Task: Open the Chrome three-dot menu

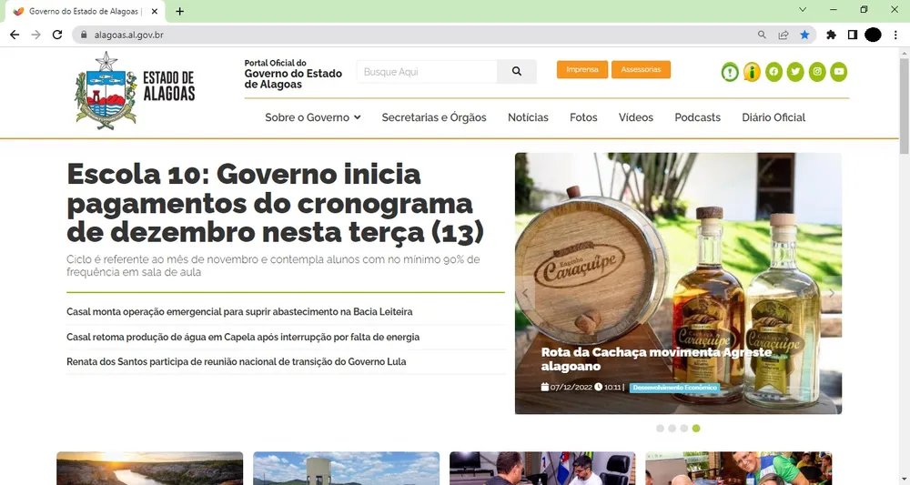Action: [x=895, y=35]
